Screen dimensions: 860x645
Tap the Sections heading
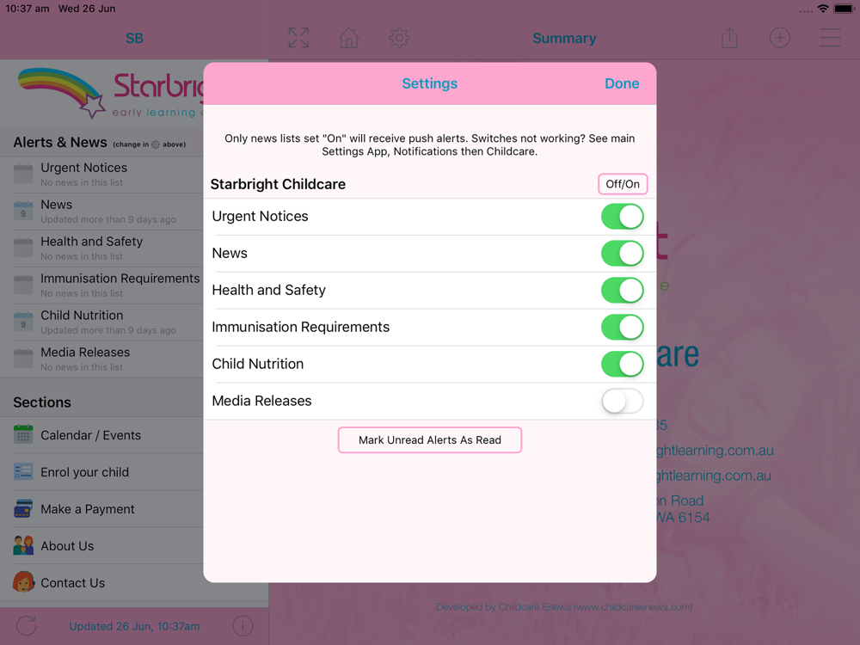point(42,402)
